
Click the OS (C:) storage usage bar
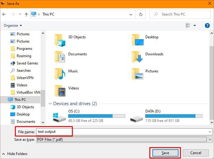97,116
